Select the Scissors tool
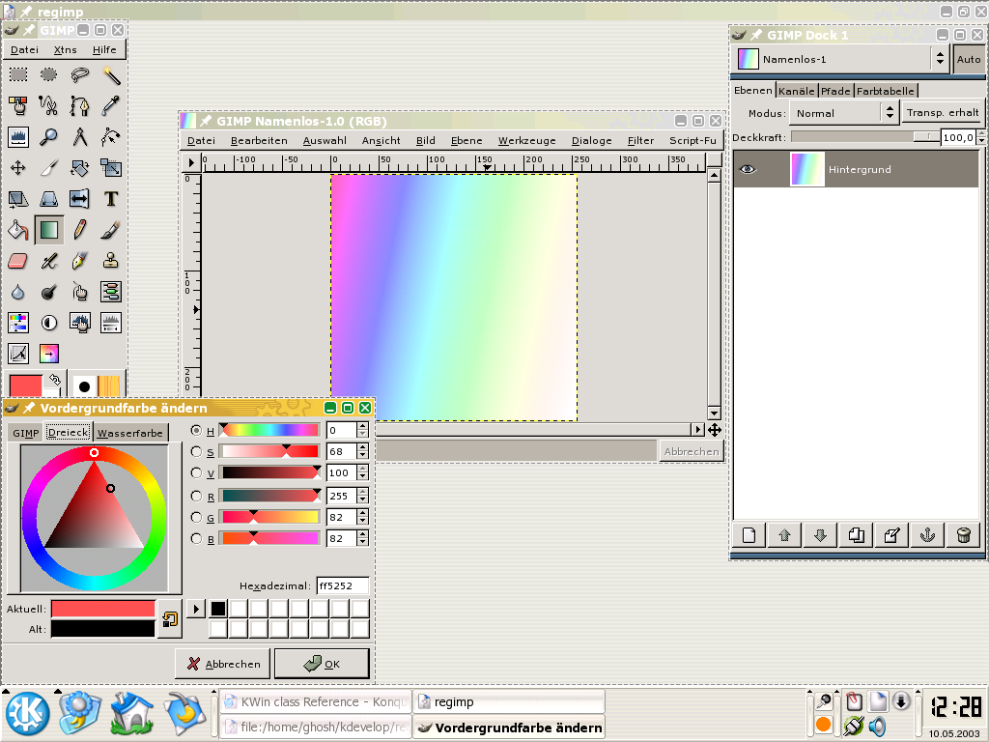This screenshot has width=989, height=742. pyautogui.click(x=48, y=105)
